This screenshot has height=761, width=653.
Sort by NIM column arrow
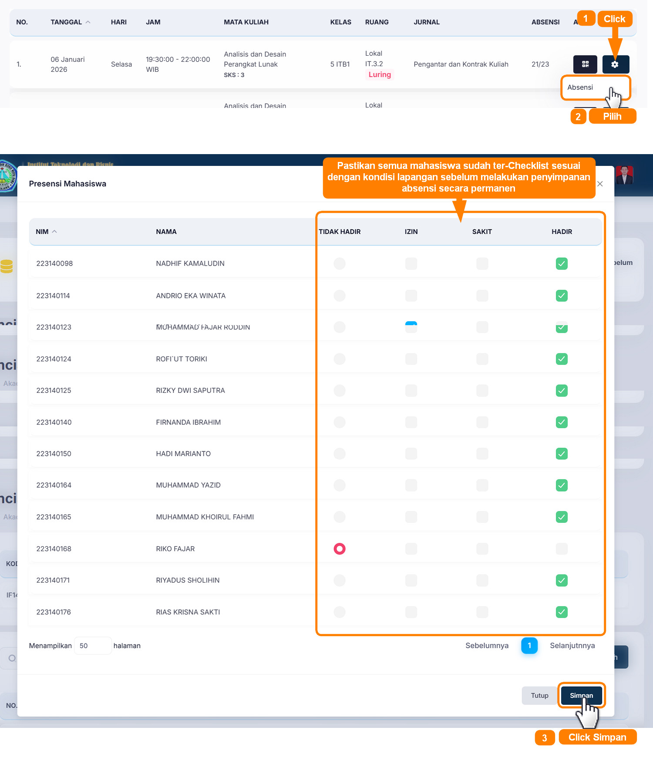(x=54, y=232)
